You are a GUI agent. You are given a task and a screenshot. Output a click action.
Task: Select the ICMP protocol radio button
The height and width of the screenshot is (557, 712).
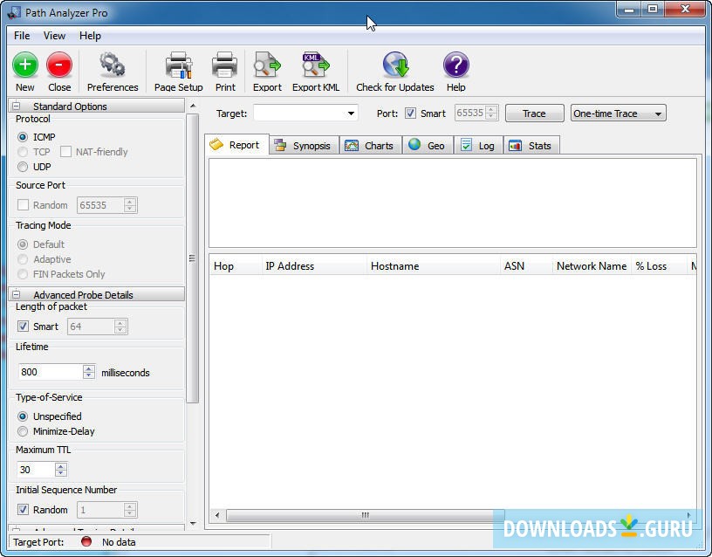(x=22, y=137)
